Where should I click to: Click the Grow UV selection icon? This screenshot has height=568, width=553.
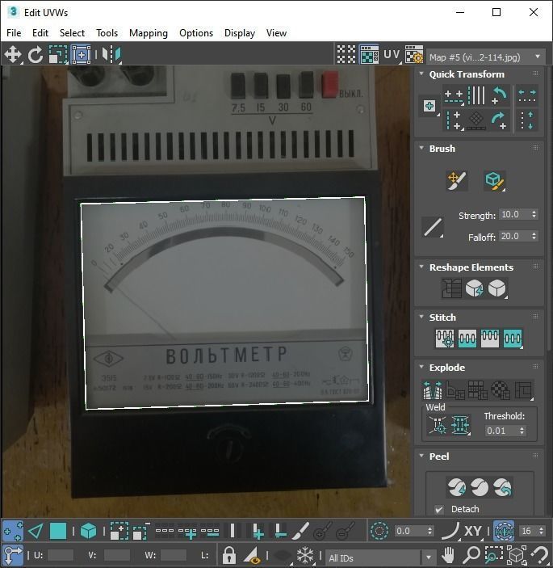119,532
